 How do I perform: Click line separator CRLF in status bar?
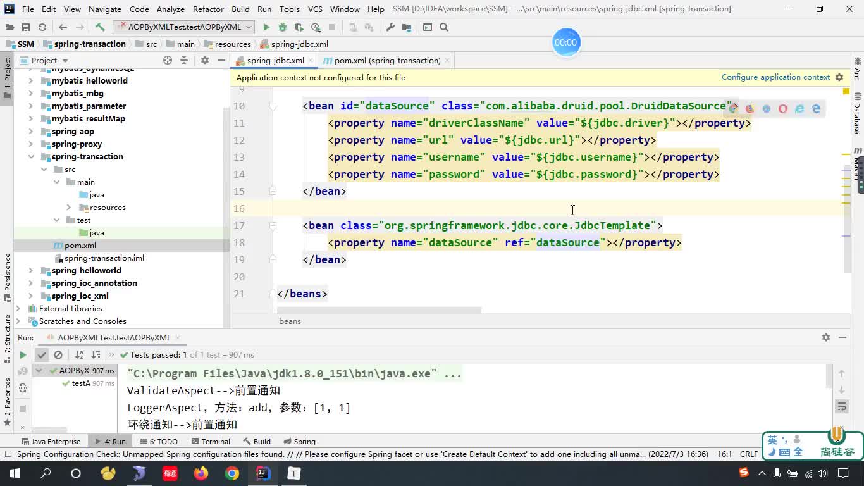coord(749,454)
